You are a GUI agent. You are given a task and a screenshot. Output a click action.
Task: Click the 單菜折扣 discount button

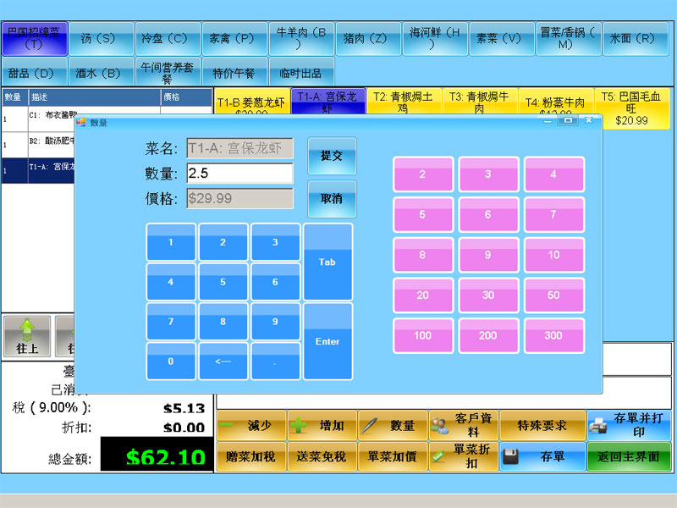click(463, 456)
